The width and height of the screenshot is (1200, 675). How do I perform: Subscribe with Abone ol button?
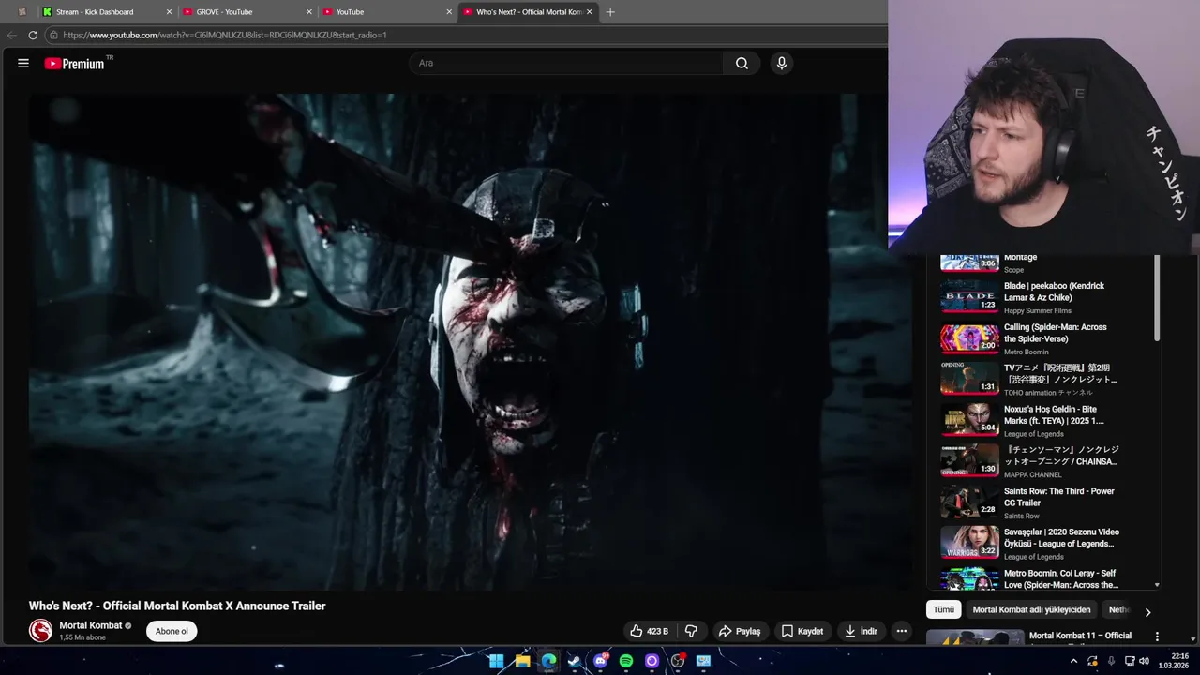172,631
